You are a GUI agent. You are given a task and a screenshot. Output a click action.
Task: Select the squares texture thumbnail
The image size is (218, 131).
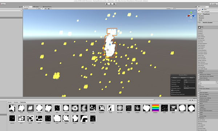click(12, 119)
